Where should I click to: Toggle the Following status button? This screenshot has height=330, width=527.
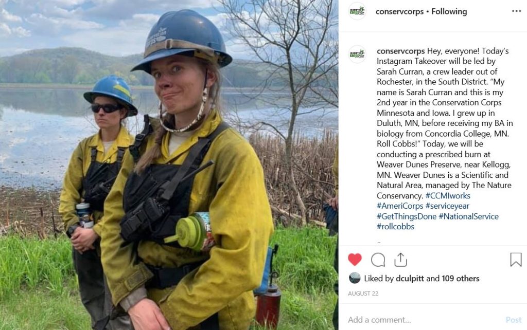point(449,11)
